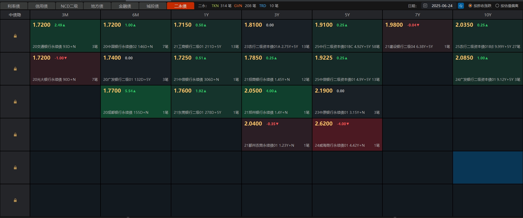Click the 中债隐 header cell
The image size is (523, 218).
15,15
